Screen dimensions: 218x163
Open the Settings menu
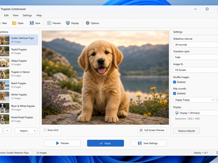pyautogui.click(x=27, y=15)
